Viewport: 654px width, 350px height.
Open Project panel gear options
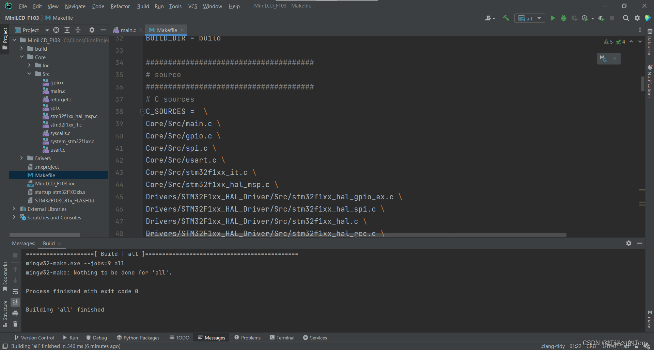(x=92, y=30)
